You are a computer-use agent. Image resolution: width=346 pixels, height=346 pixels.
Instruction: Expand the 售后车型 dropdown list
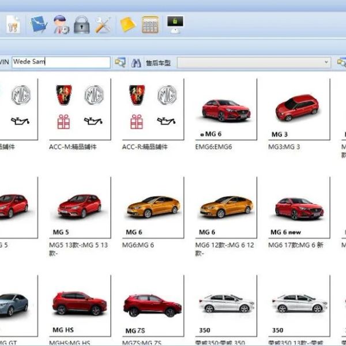click(254, 63)
